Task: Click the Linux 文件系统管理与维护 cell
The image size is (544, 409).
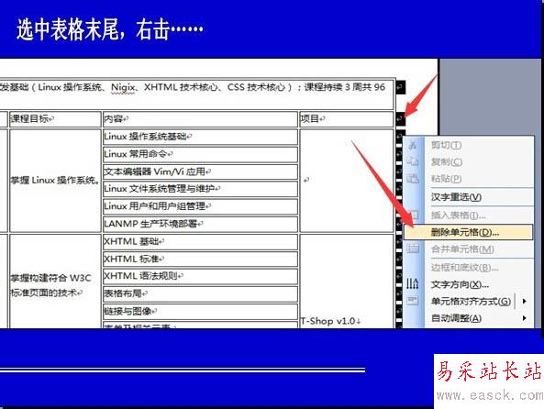Action: tap(200, 189)
